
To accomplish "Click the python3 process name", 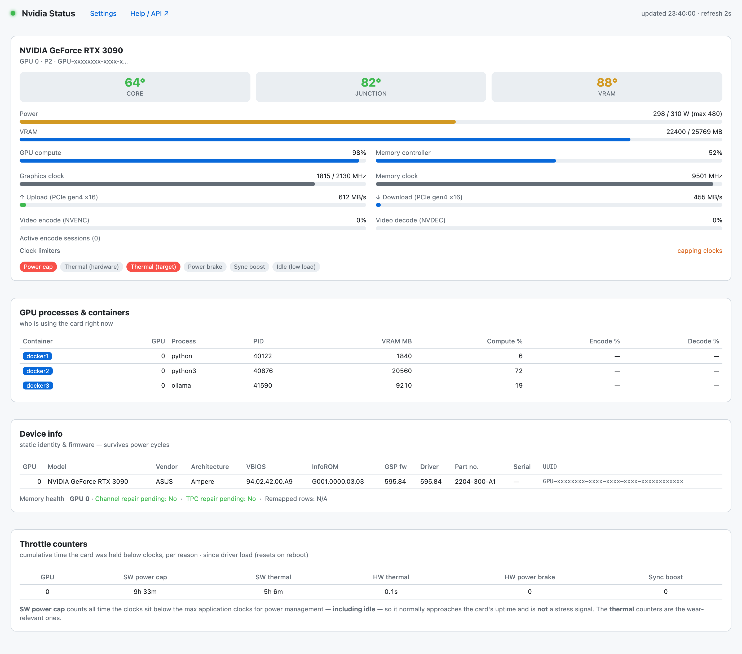I will 184,371.
